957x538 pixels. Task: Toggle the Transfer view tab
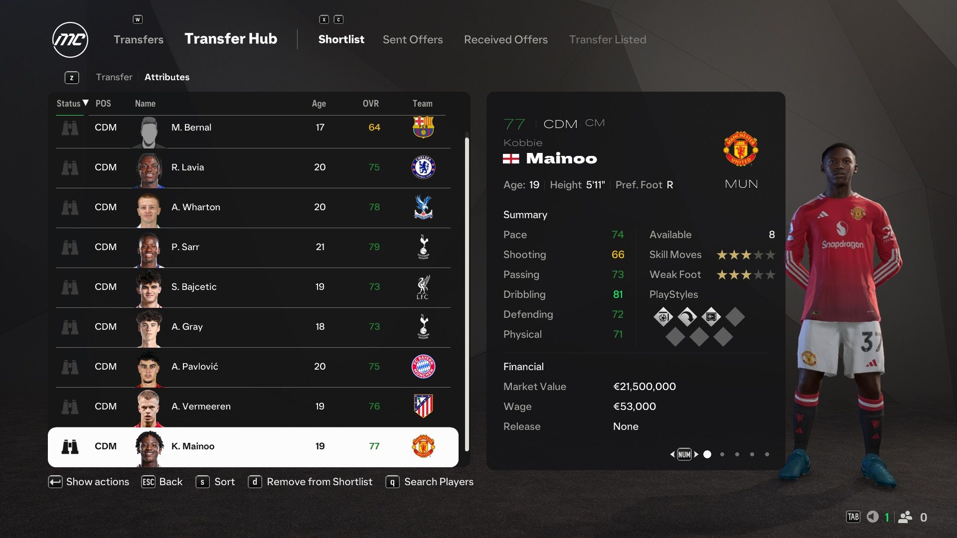click(114, 77)
